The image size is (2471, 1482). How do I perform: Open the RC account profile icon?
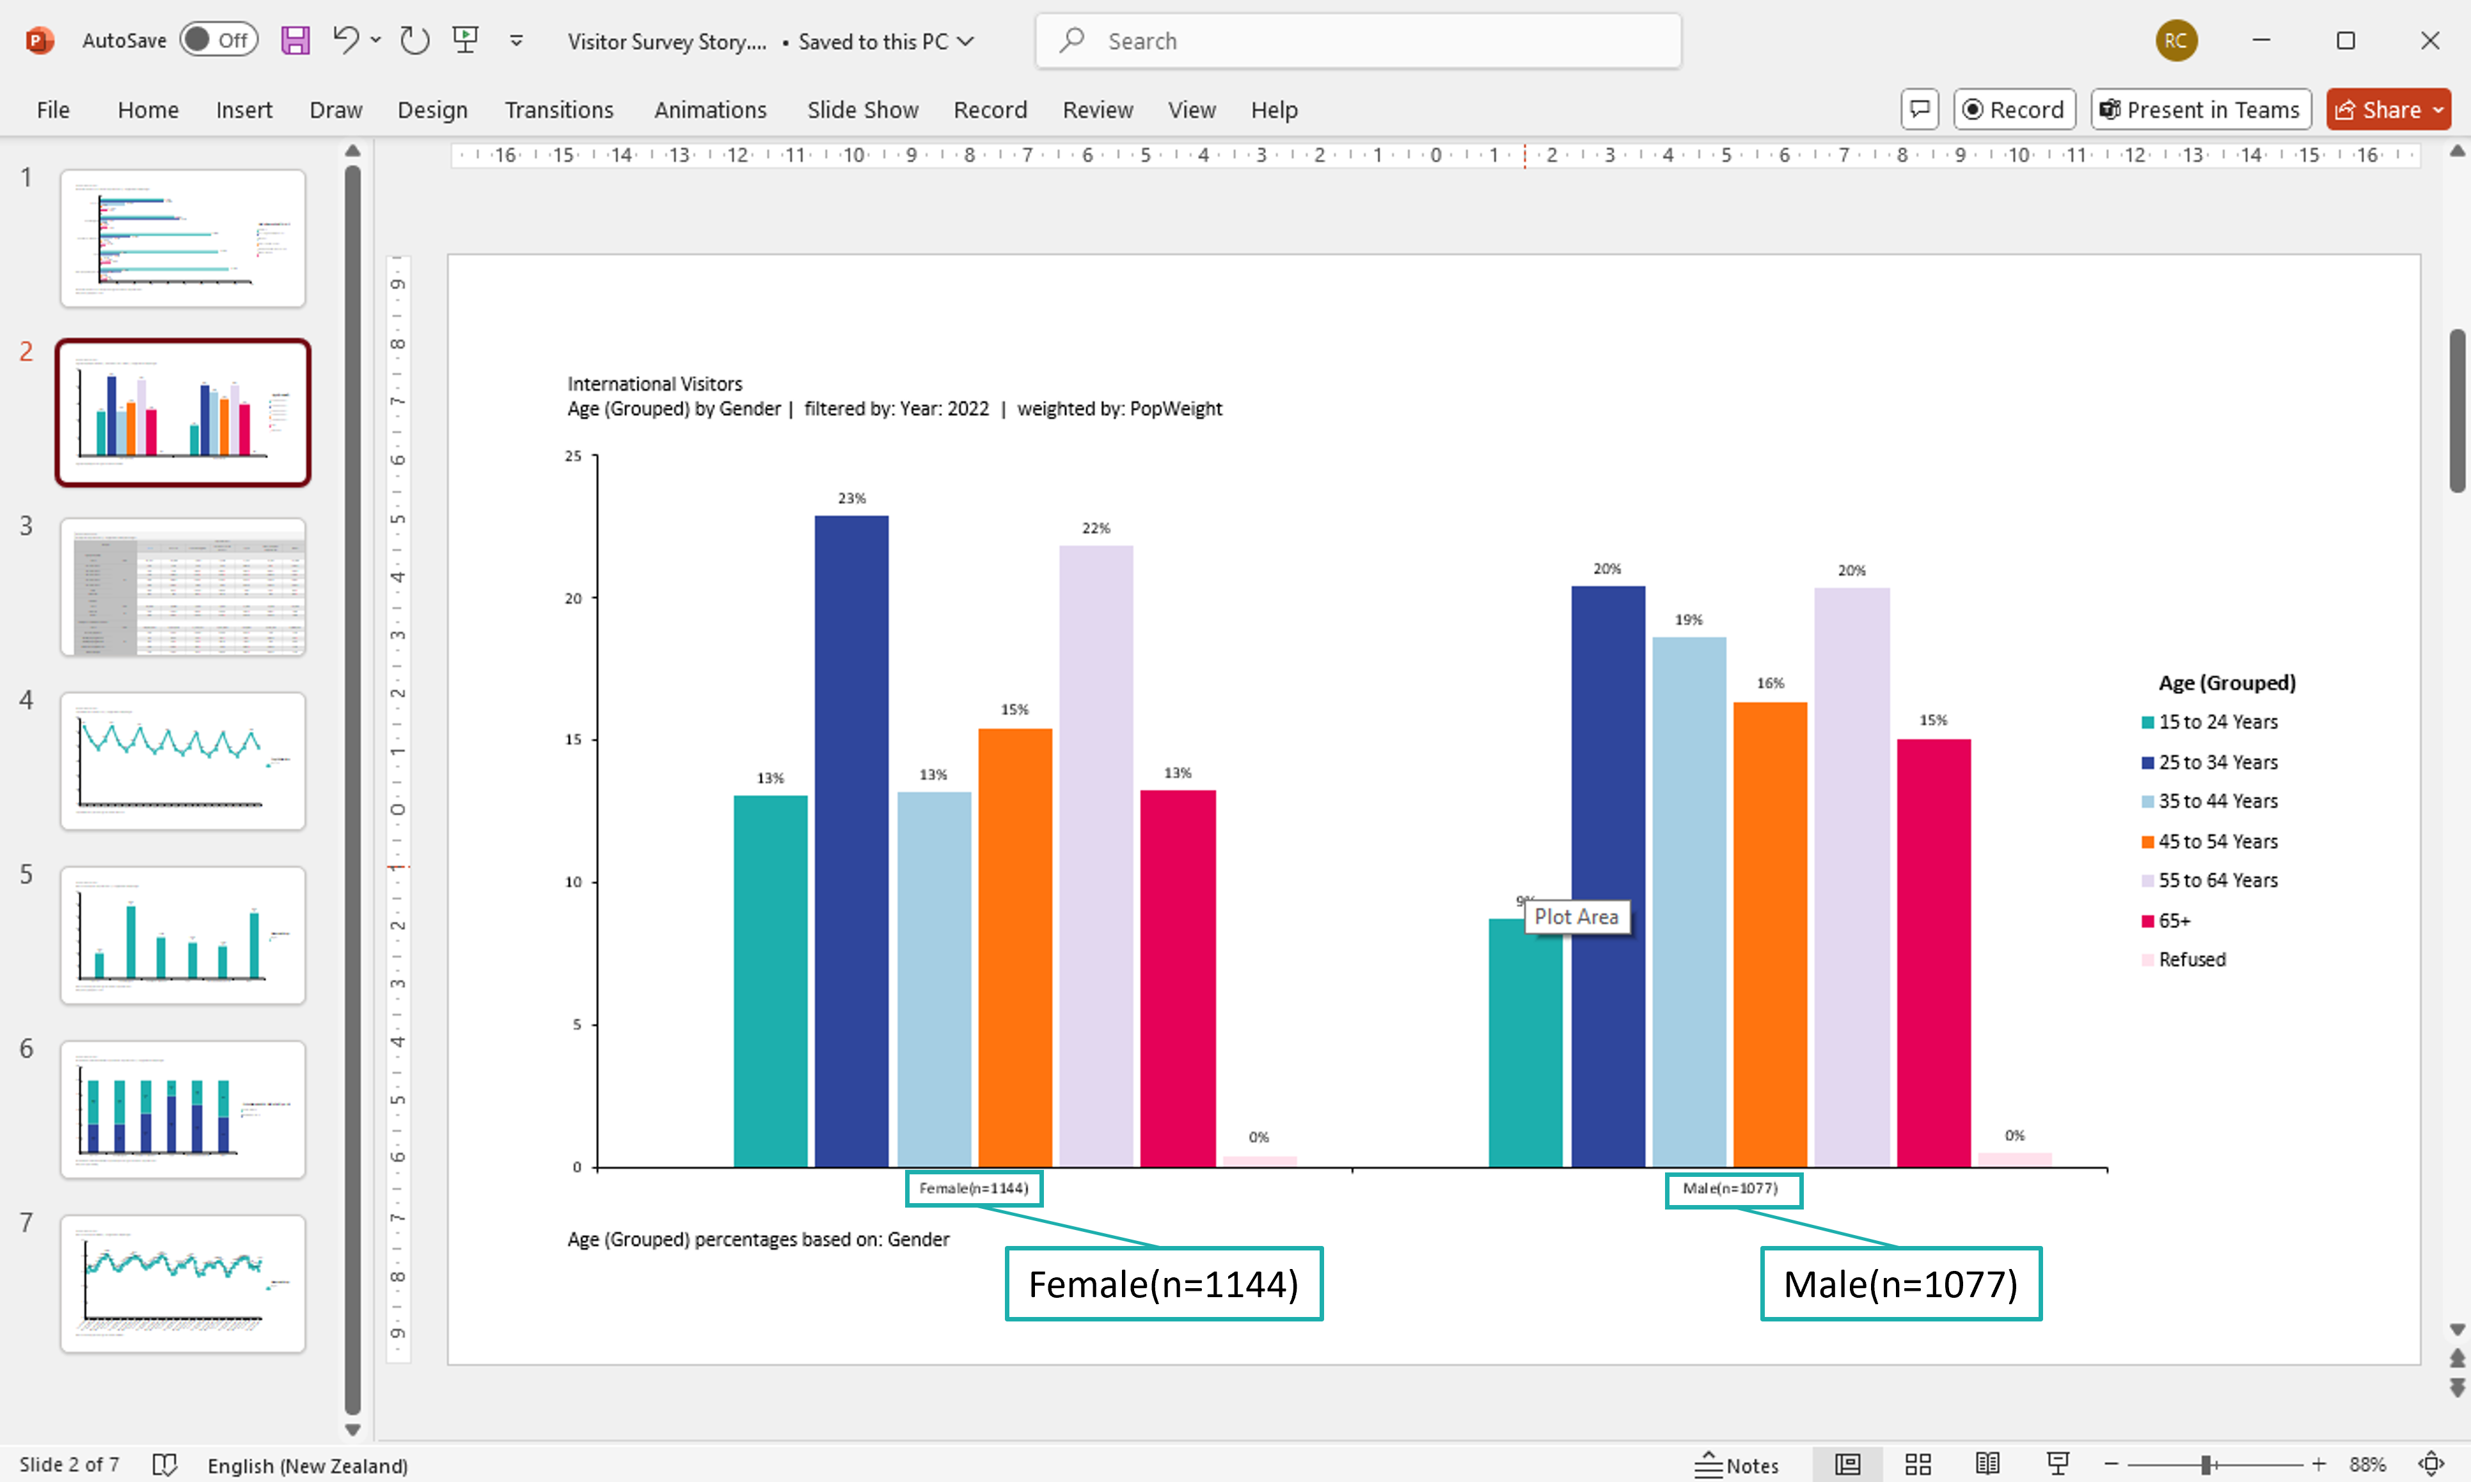[2175, 41]
